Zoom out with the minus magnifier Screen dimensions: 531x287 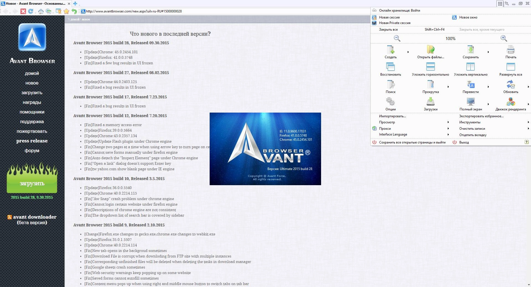pyautogui.click(x=397, y=38)
